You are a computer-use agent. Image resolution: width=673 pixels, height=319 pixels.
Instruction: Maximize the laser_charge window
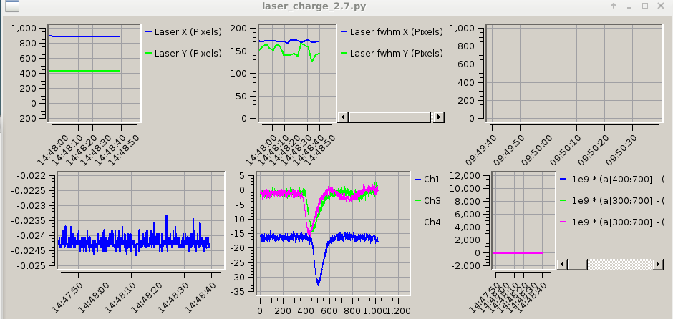point(645,6)
